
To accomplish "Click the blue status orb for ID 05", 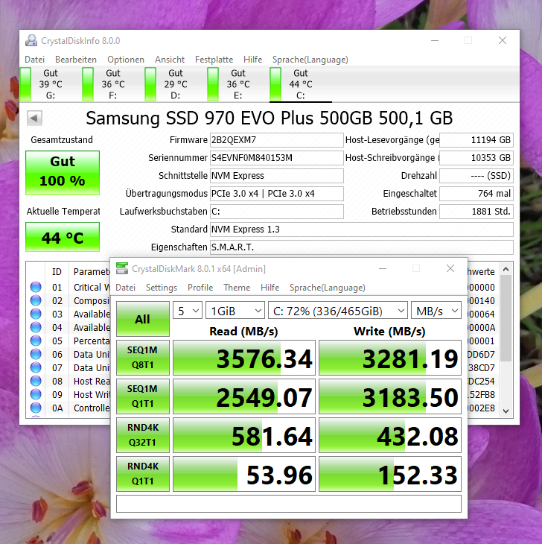I will pyautogui.click(x=36, y=341).
